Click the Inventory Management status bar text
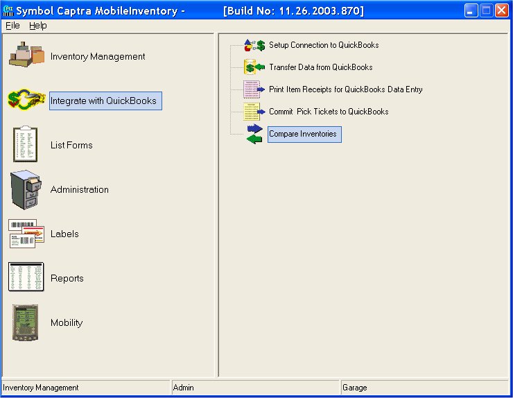Screen dimensions: 513x398 tap(41, 388)
